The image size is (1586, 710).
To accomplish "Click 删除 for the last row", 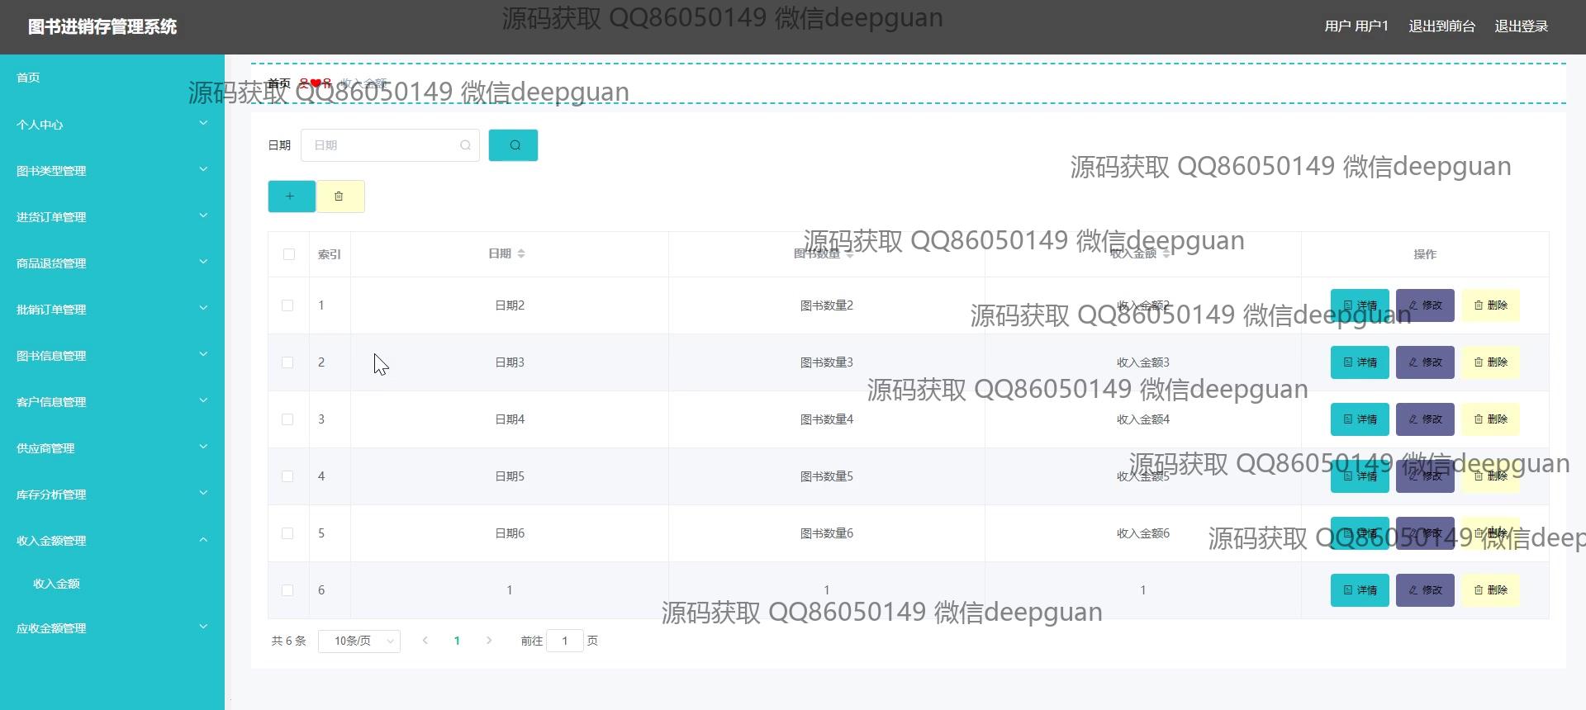I will (x=1490, y=590).
